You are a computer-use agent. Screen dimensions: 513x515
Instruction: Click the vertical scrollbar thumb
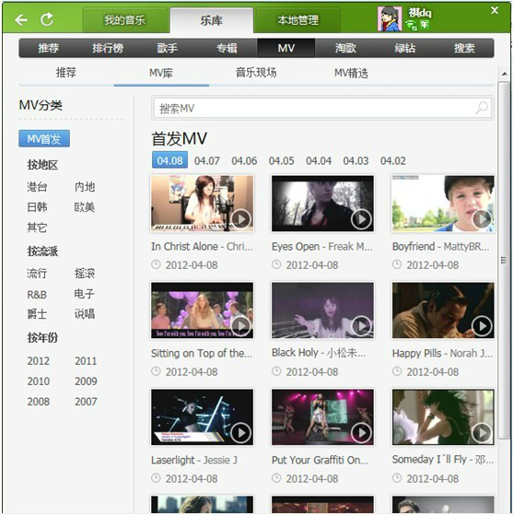pos(504,260)
